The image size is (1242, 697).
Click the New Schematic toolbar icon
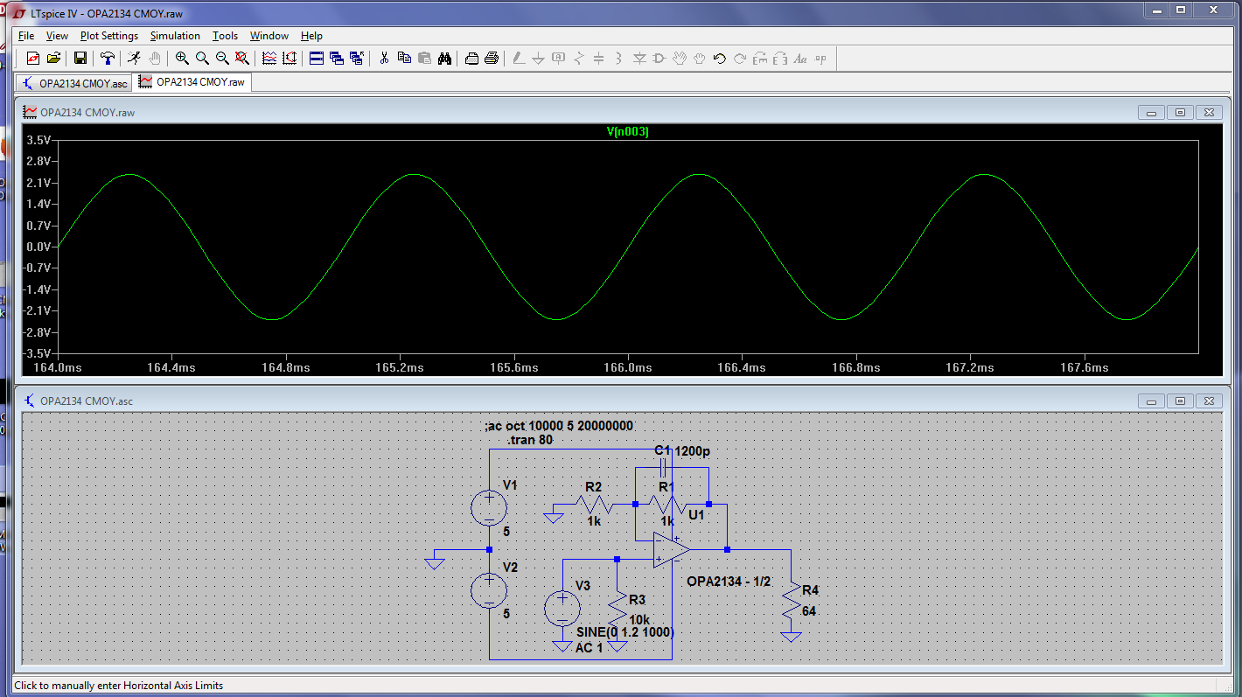tap(33, 59)
